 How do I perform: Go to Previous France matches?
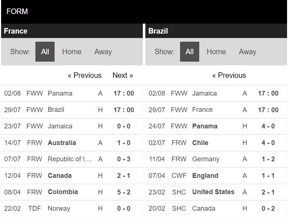pyautogui.click(x=85, y=75)
